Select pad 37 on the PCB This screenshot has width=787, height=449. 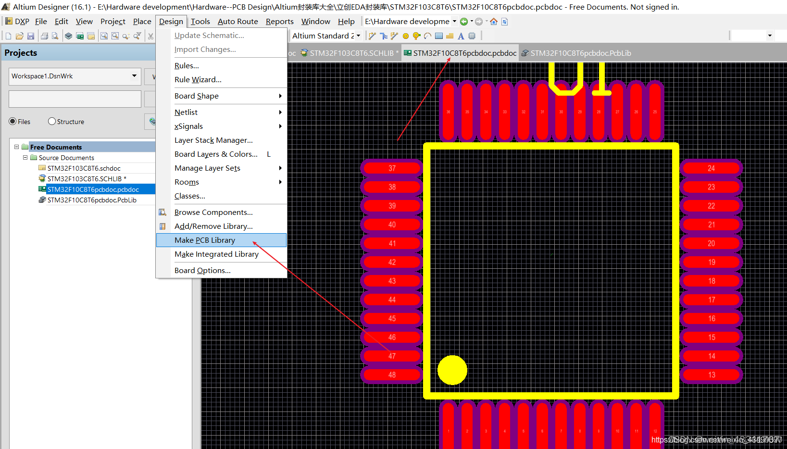392,168
